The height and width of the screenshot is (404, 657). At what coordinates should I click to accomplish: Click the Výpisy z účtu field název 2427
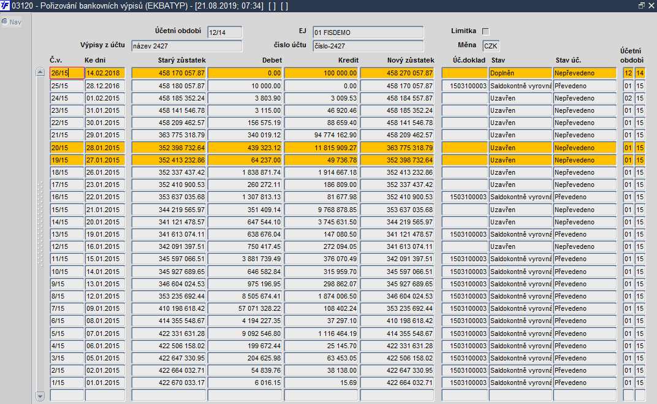(x=186, y=46)
